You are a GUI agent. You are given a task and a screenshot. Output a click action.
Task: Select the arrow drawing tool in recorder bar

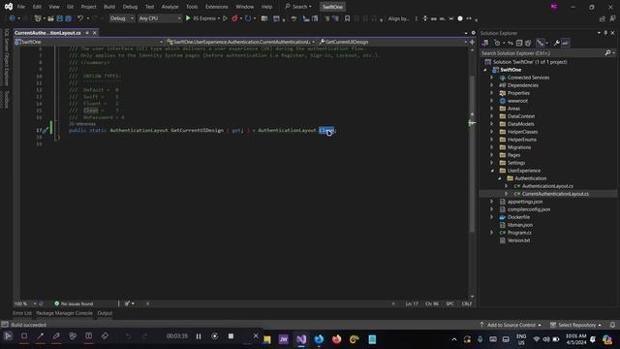click(41, 336)
